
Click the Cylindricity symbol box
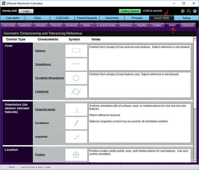tap(76, 92)
